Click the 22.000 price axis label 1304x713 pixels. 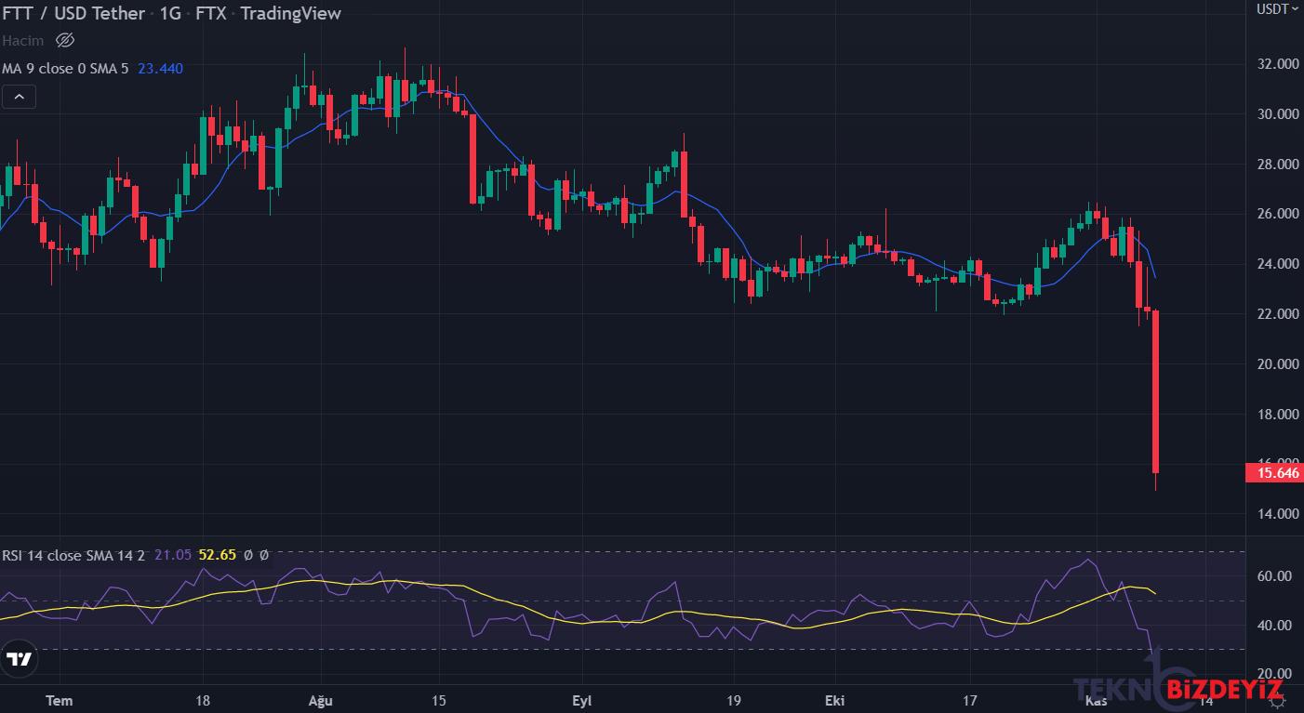coord(1277,314)
